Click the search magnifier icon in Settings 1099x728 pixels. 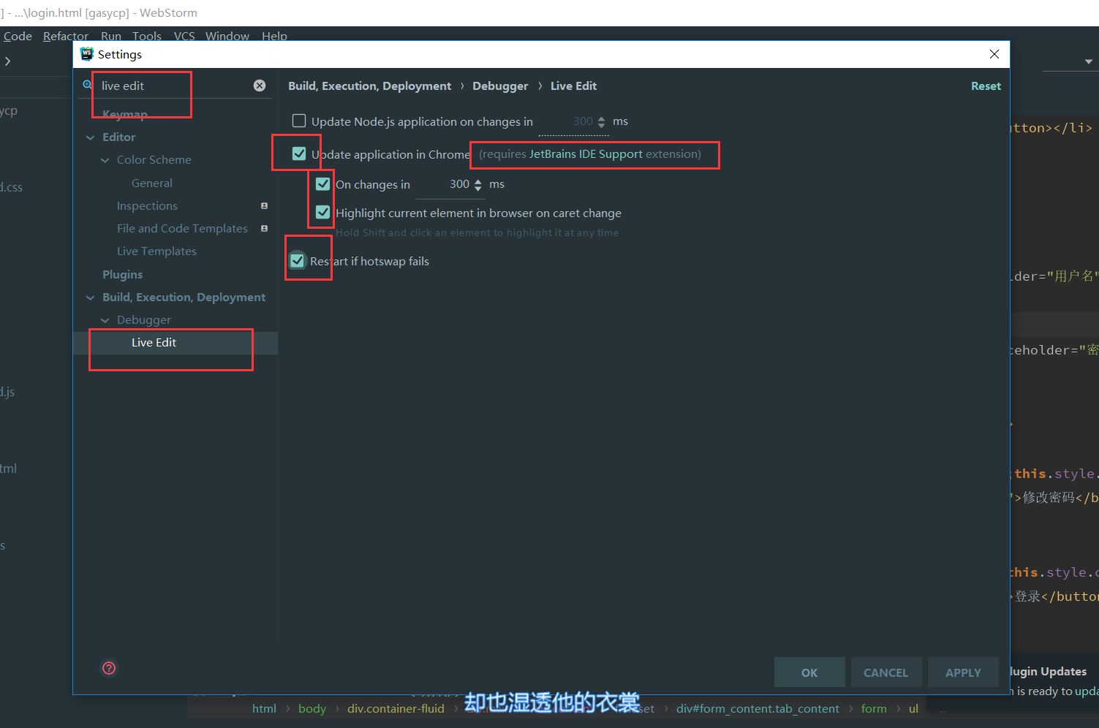click(87, 84)
